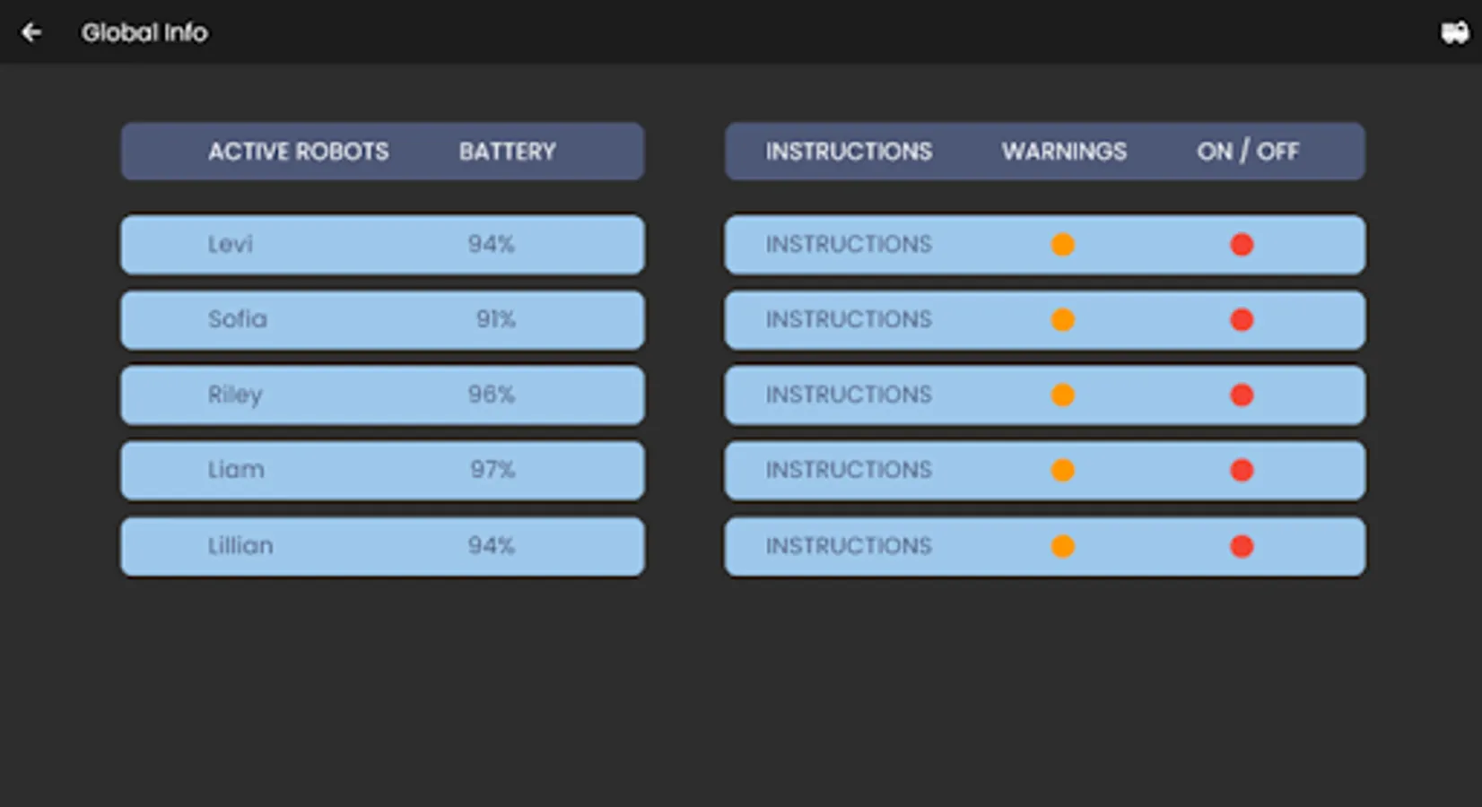Click Levi's orange warning indicator
This screenshot has width=1482, height=807.
[1062, 244]
